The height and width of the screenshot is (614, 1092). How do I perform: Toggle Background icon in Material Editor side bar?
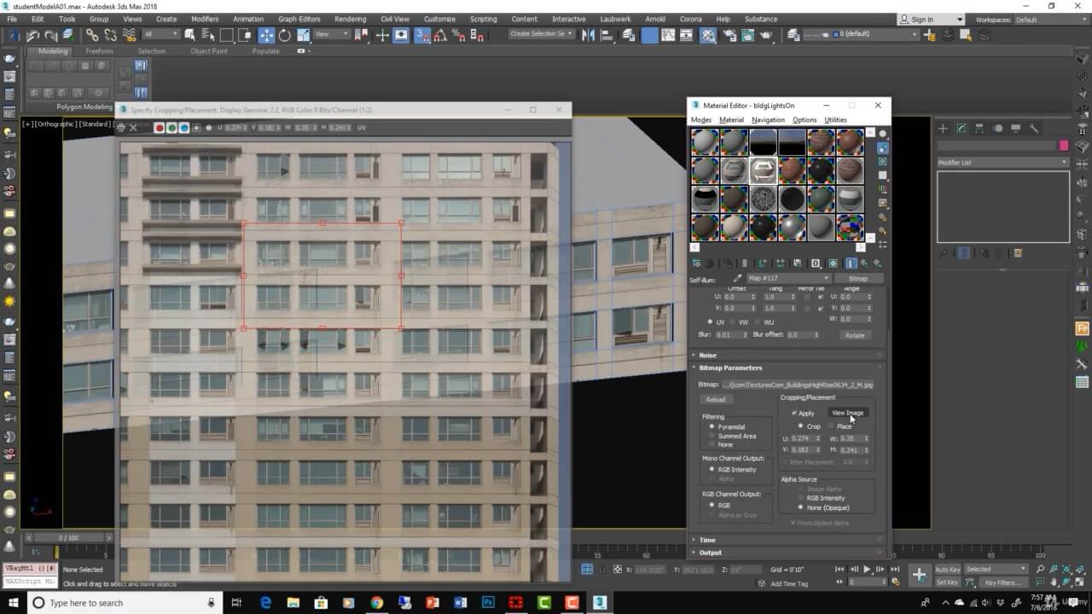[882, 161]
